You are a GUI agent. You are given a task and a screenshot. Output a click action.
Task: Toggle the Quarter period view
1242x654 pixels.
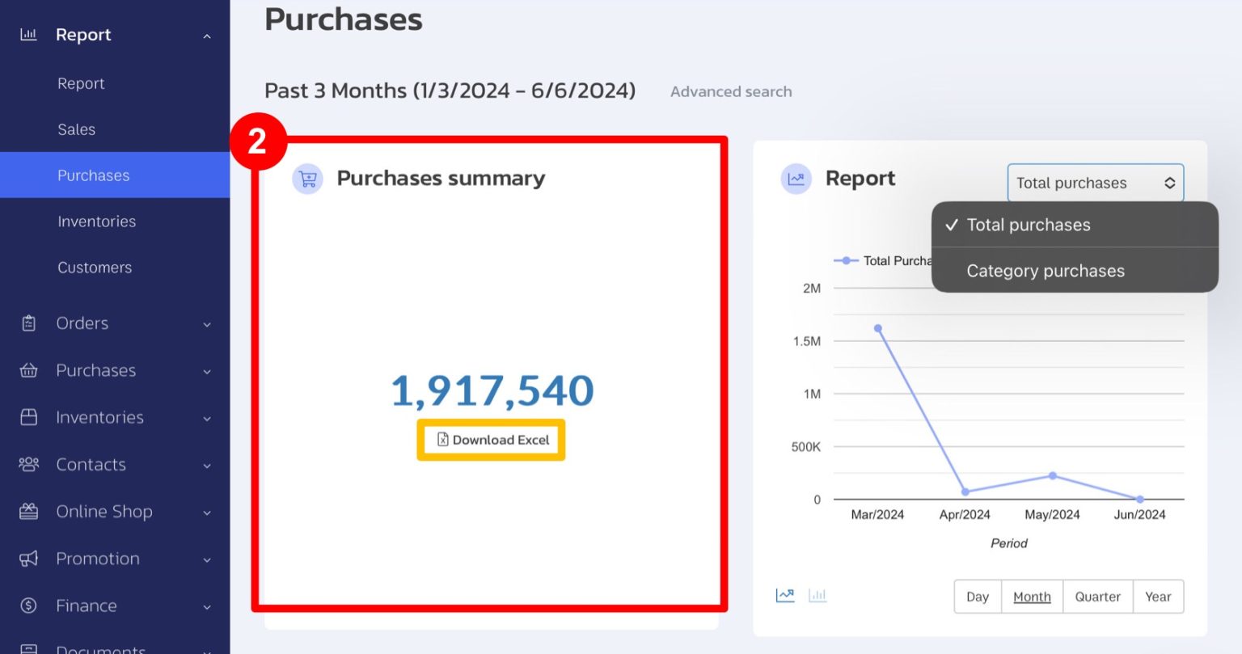(1097, 596)
